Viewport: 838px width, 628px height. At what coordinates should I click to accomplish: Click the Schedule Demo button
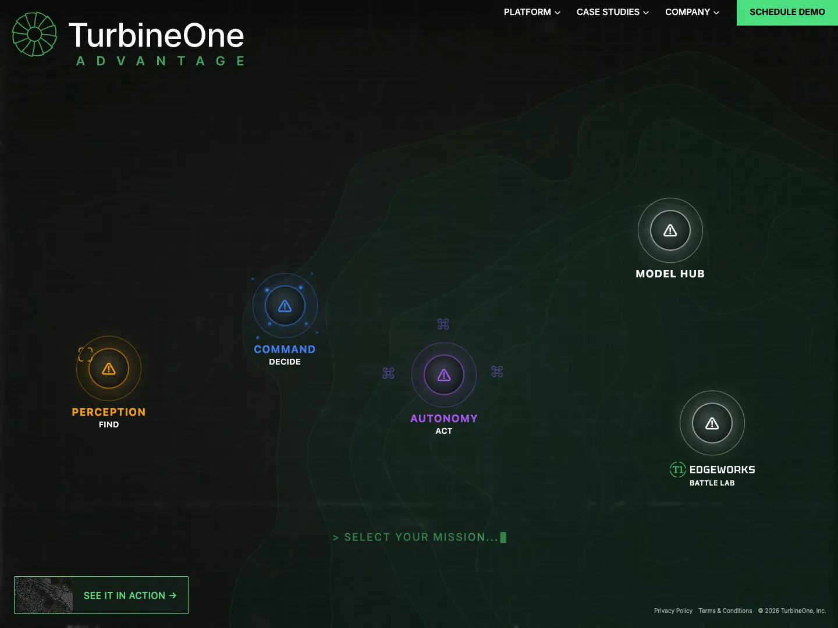pos(787,12)
